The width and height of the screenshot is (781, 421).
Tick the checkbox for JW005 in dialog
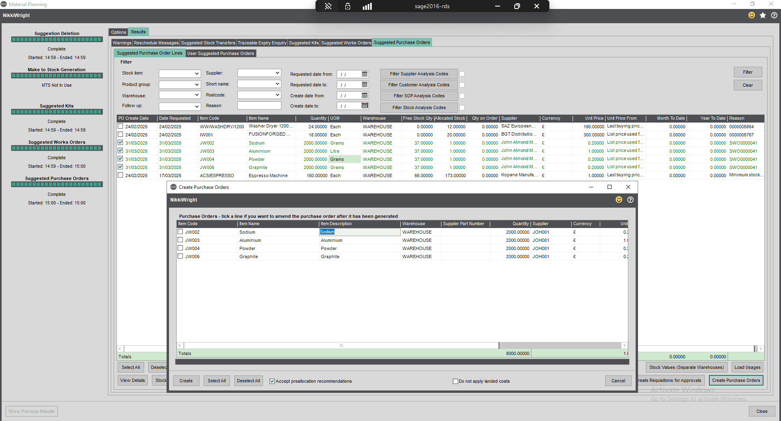click(180, 256)
